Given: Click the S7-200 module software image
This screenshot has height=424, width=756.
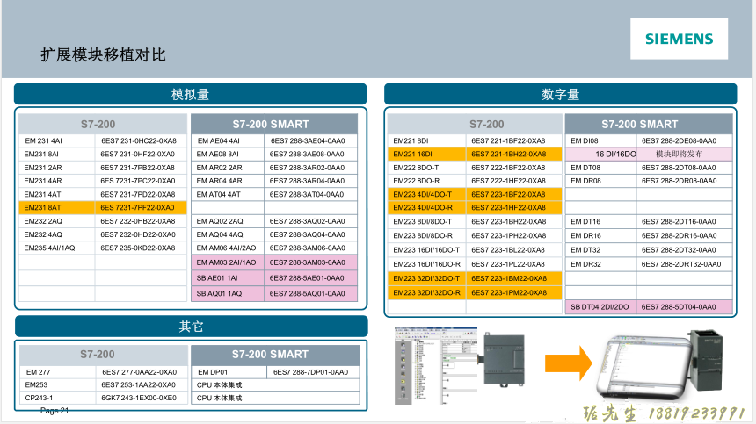Looking at the screenshot, I should 460,365.
